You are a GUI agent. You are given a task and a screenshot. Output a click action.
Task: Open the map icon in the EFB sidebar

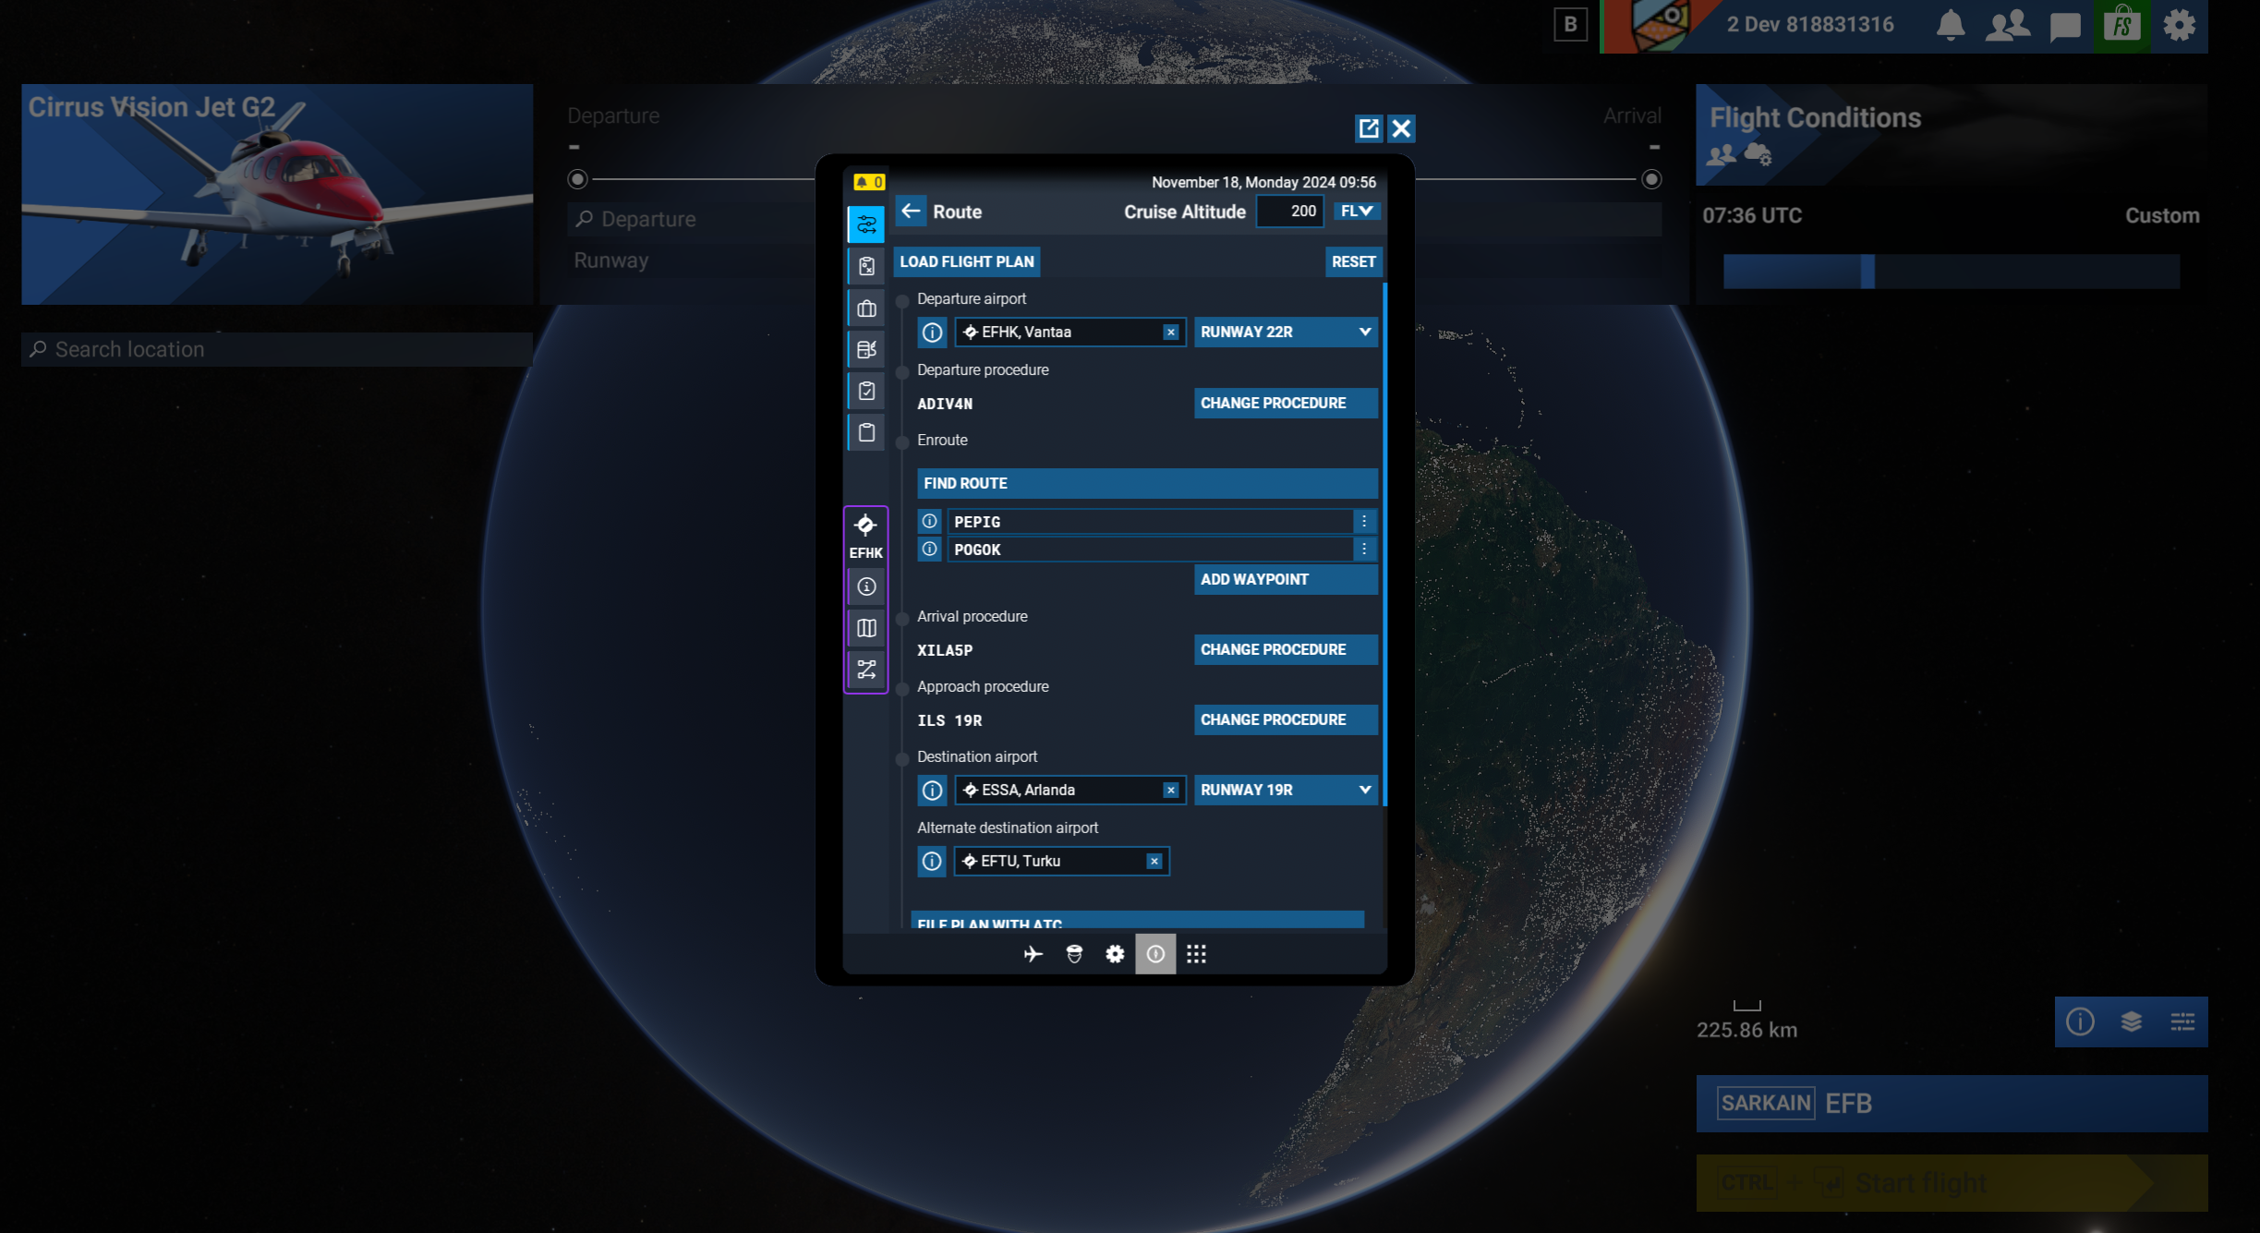tap(865, 627)
